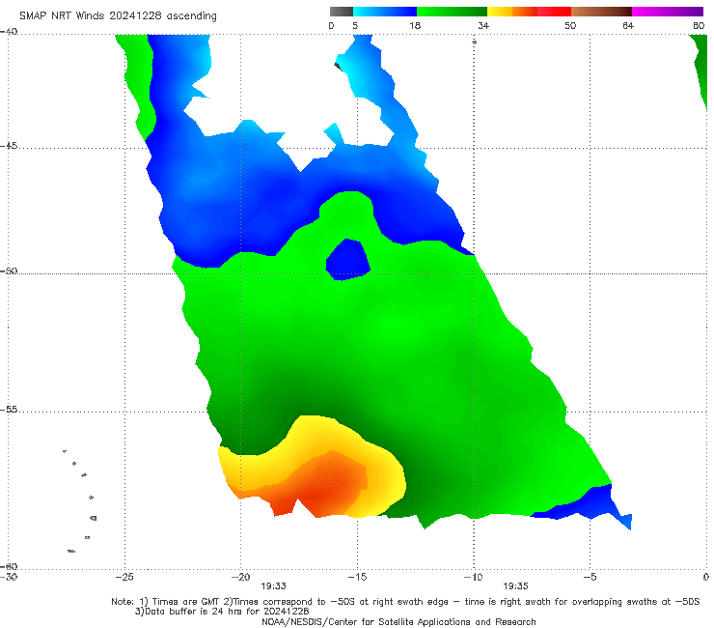Image resolution: width=714 pixels, height=628 pixels.
Task: Click the magenta-purple segment of the color bar
Action: 667,12
